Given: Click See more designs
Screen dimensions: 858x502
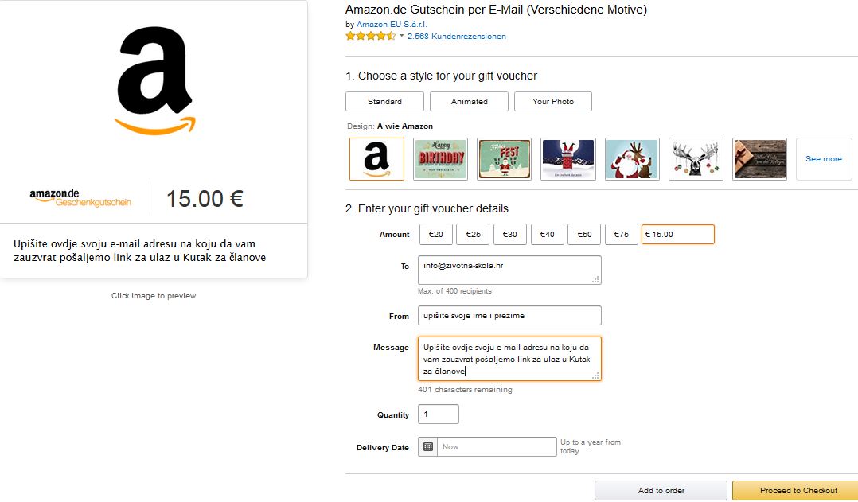Looking at the screenshot, I should (x=824, y=159).
